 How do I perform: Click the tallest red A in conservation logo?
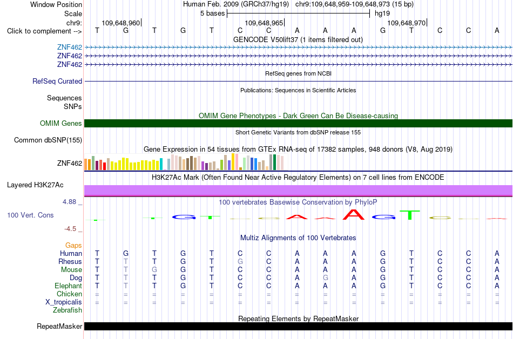click(354, 214)
